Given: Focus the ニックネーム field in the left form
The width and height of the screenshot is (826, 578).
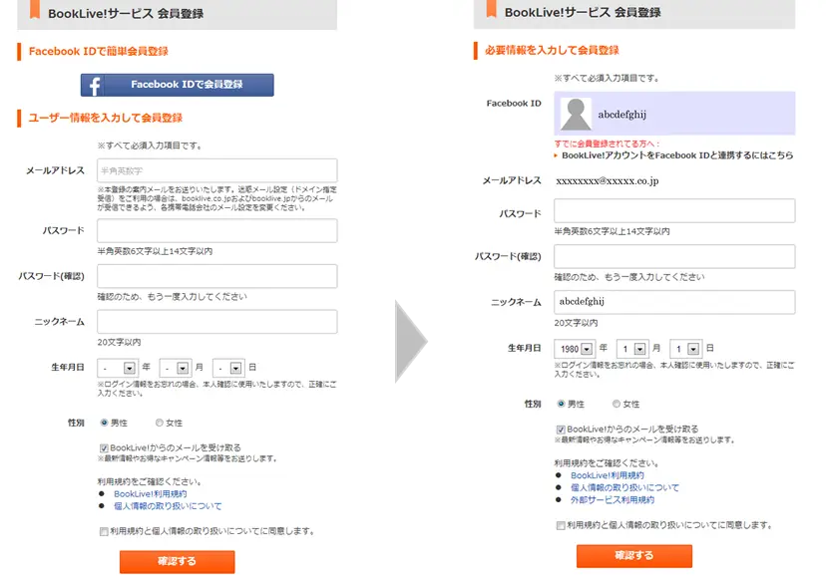Looking at the screenshot, I should (x=217, y=321).
